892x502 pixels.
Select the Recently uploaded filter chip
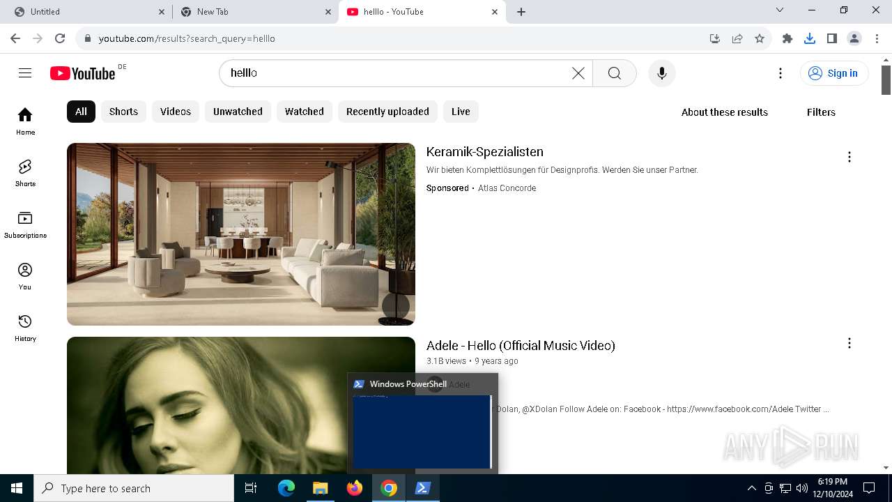pos(387,112)
